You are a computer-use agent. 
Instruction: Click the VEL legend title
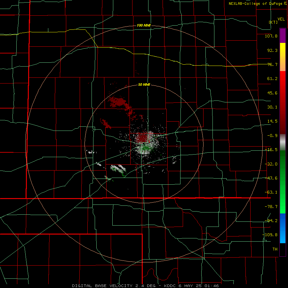(281, 19)
